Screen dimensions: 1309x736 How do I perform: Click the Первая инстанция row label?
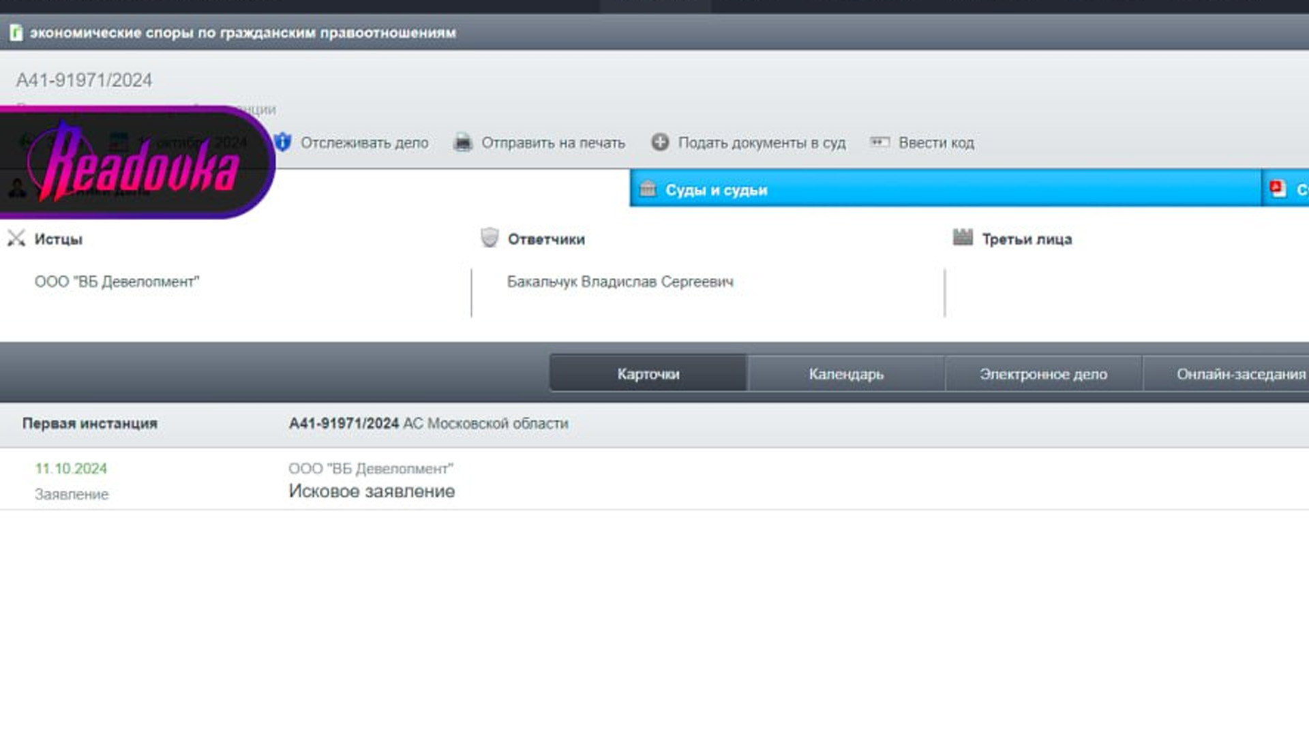click(89, 423)
